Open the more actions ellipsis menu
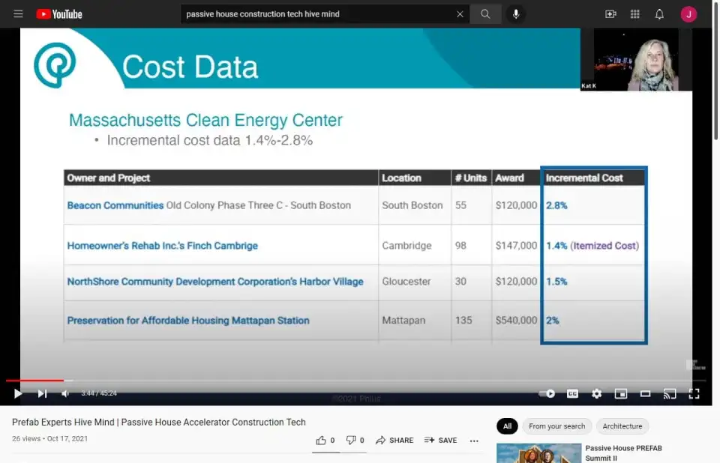 click(474, 441)
